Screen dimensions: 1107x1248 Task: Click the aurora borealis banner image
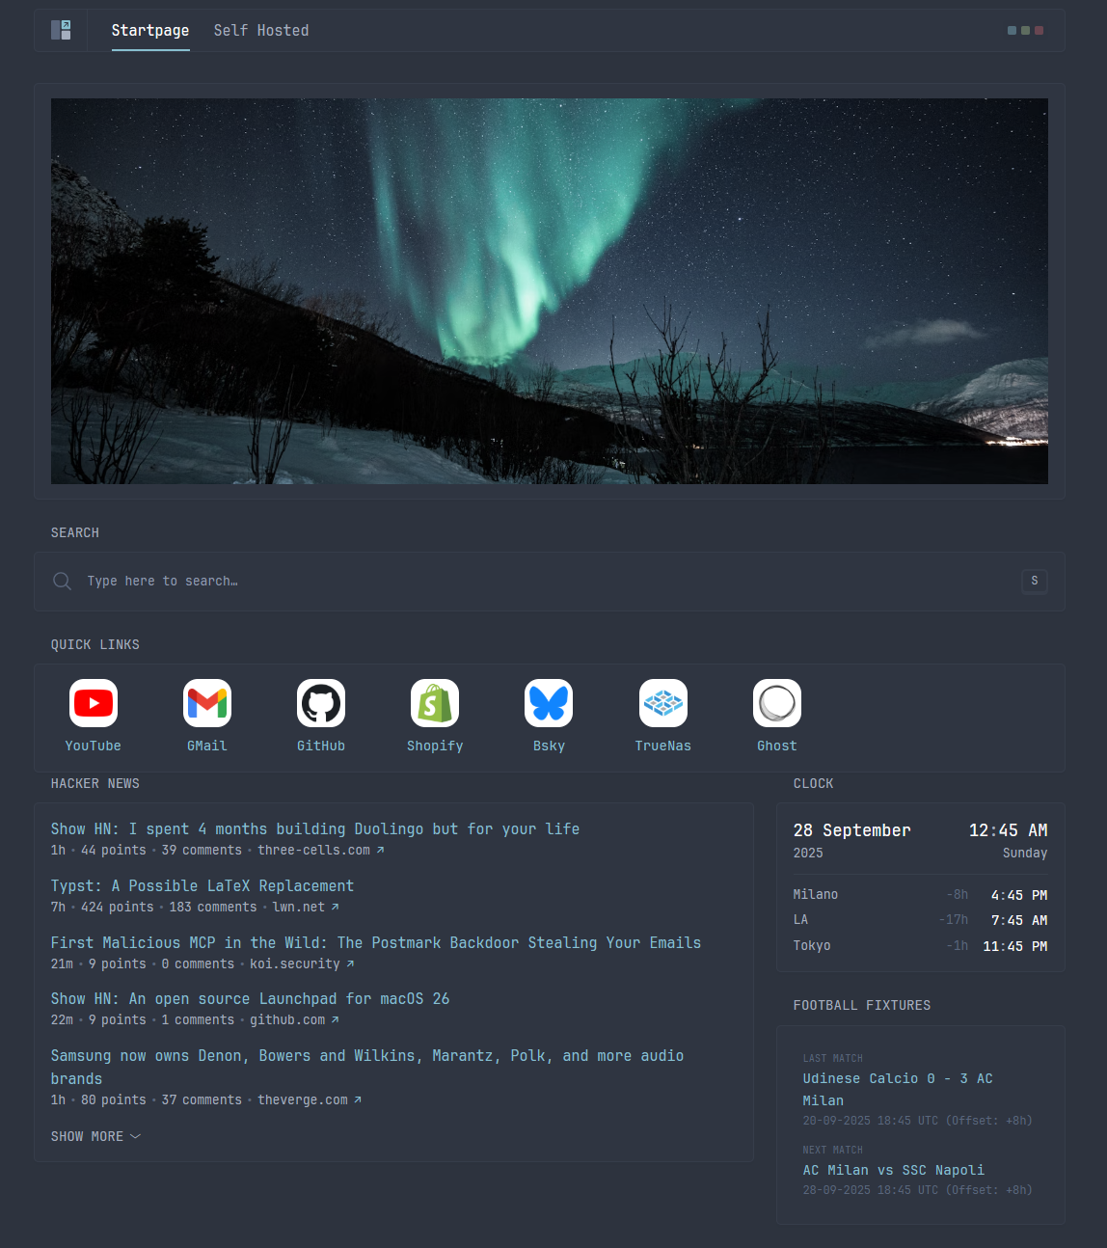pos(550,291)
